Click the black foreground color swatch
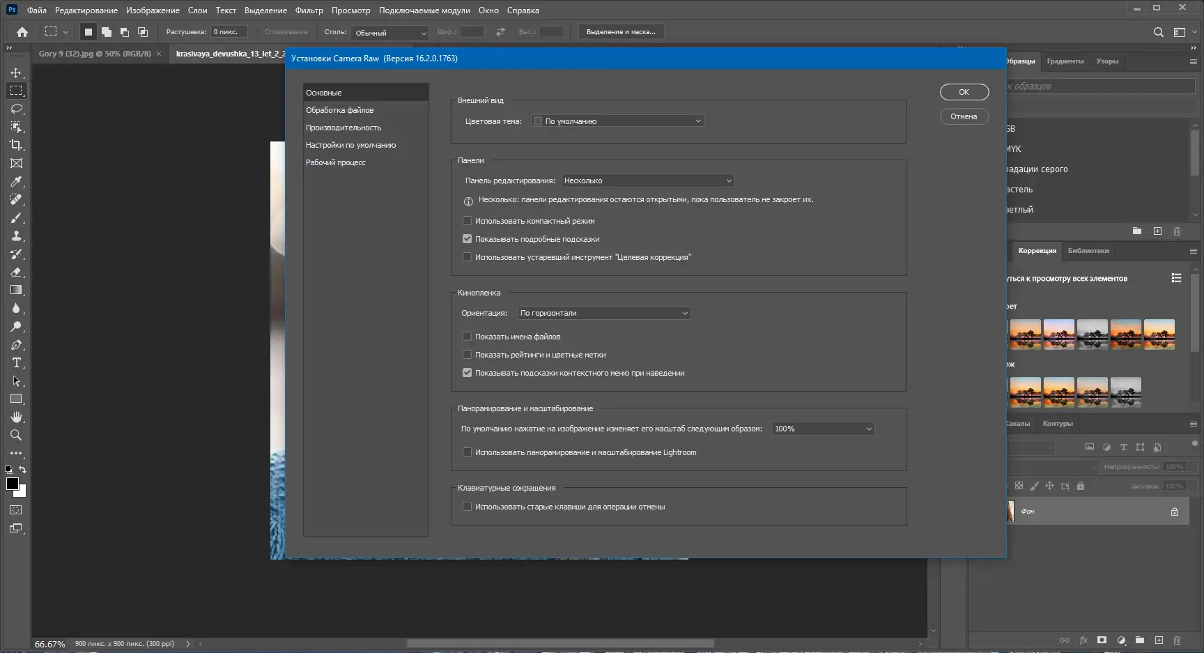The height and width of the screenshot is (653, 1204). [x=12, y=484]
